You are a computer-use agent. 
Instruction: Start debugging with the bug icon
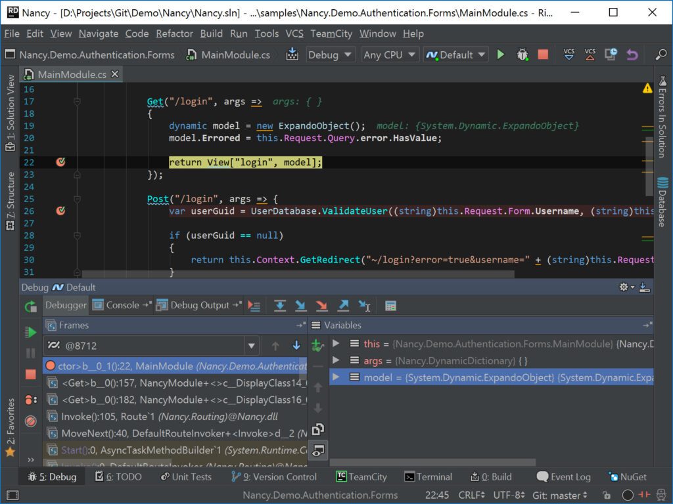tap(522, 54)
